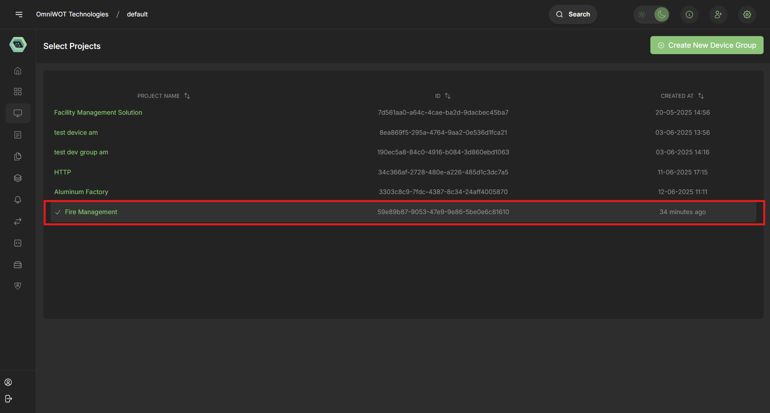The image size is (770, 413).
Task: Open the database server icon in sidebar
Action: pyautogui.click(x=18, y=265)
